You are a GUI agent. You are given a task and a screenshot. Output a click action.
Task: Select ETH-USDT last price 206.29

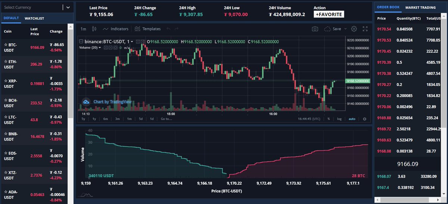click(x=36, y=64)
